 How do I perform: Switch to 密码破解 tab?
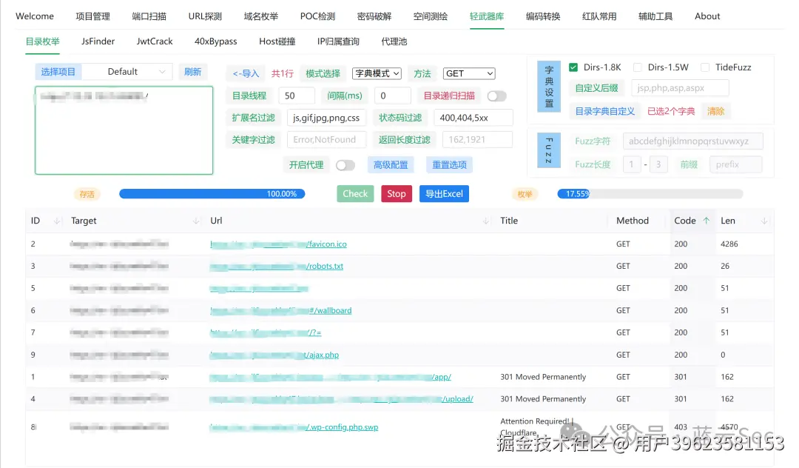coord(374,16)
